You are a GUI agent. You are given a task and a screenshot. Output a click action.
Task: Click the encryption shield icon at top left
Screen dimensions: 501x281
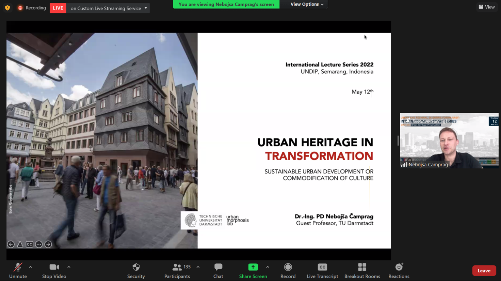(x=7, y=8)
